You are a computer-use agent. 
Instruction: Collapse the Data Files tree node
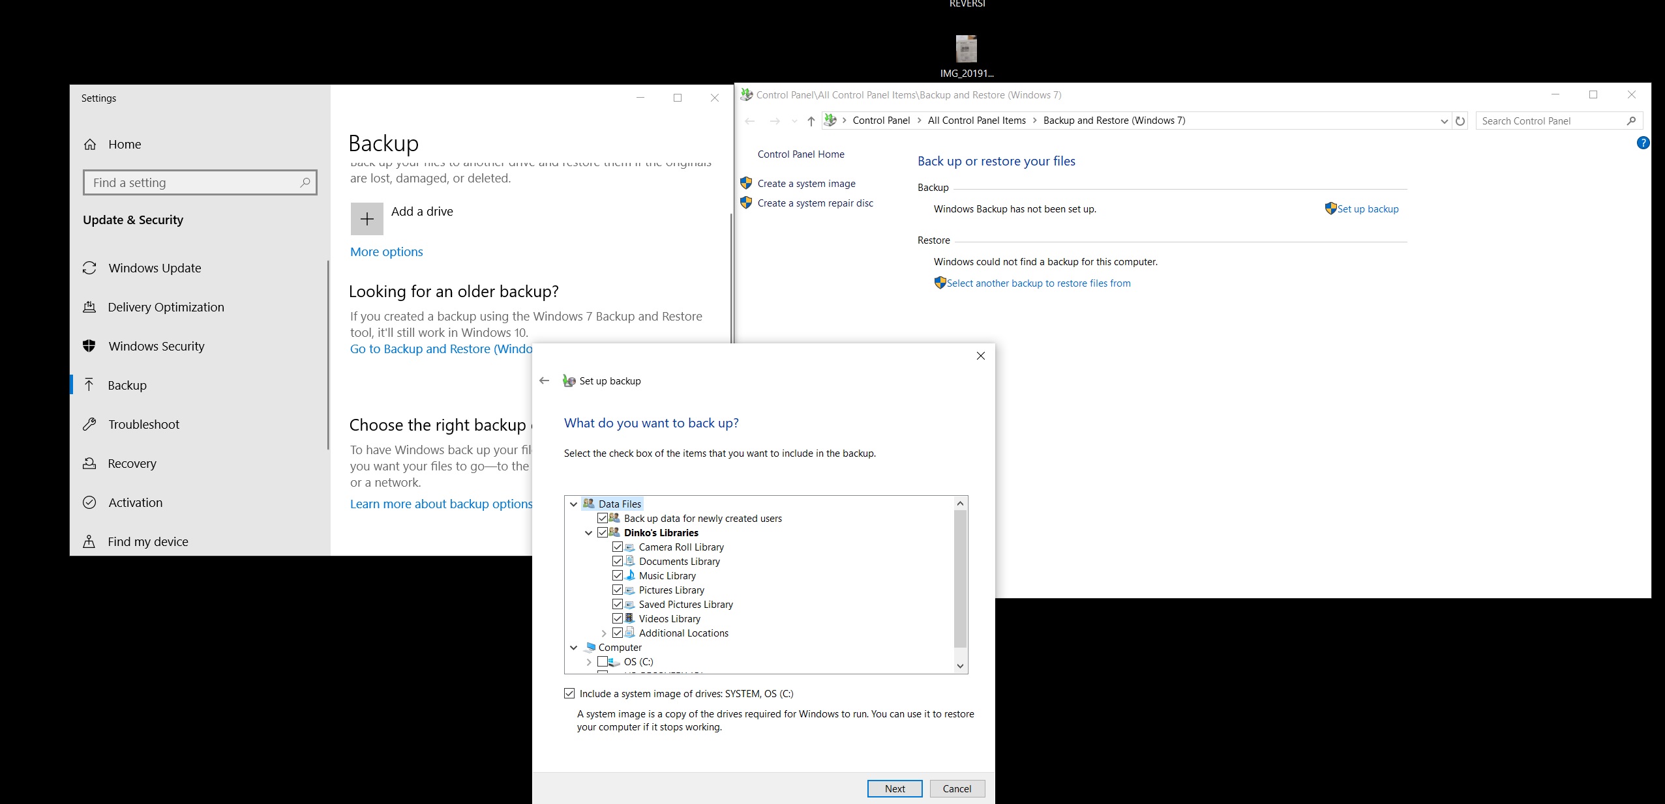(573, 504)
